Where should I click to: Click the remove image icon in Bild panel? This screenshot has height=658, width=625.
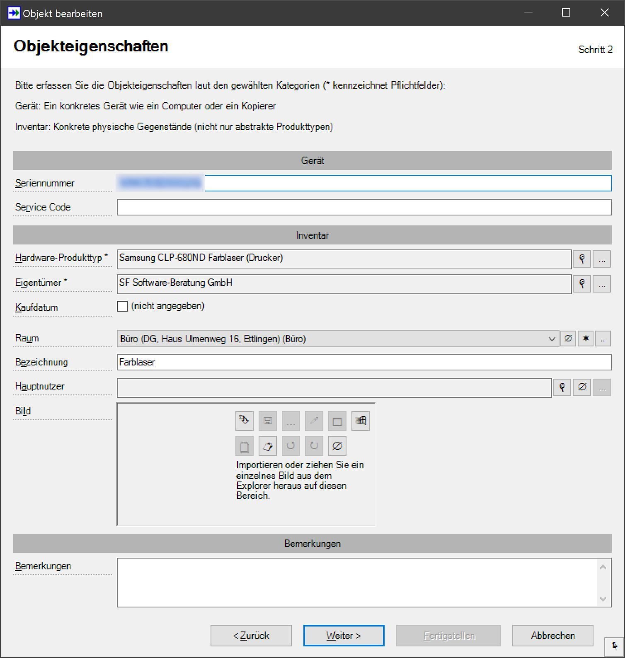(337, 446)
